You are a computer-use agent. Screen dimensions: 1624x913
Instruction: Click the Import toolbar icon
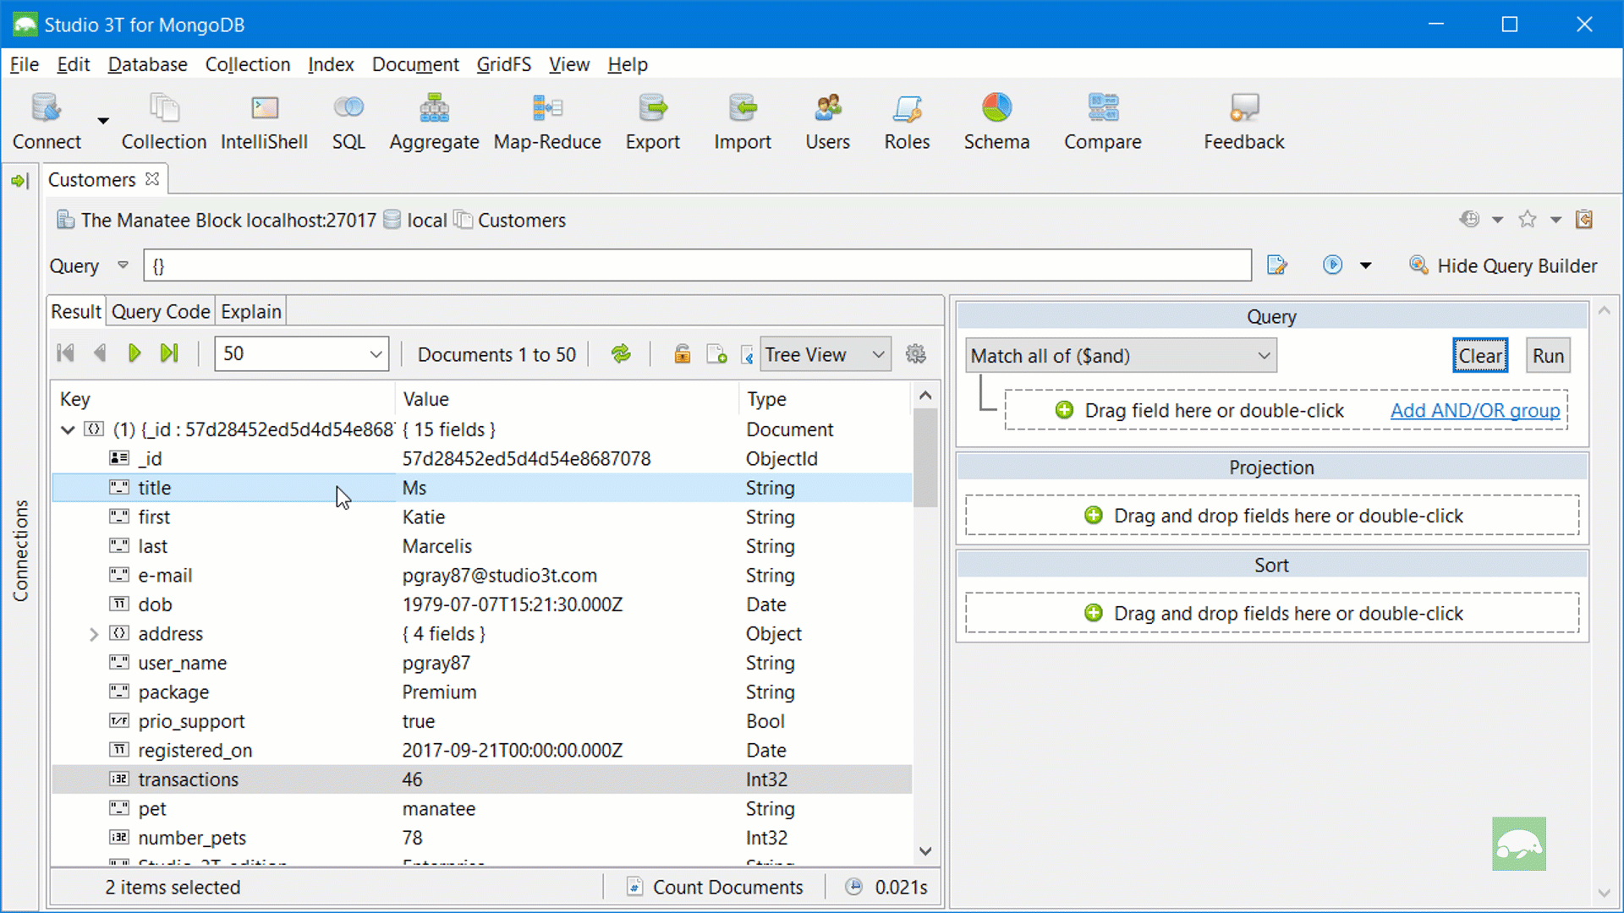point(742,108)
